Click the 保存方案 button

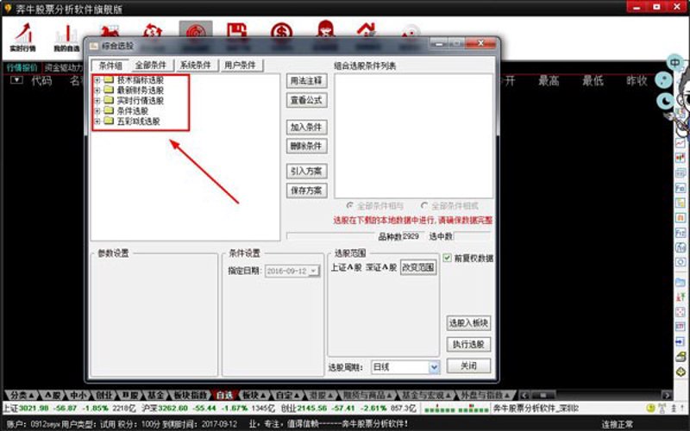[306, 191]
